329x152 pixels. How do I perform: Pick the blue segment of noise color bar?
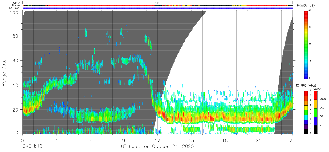[x=316, y=121]
